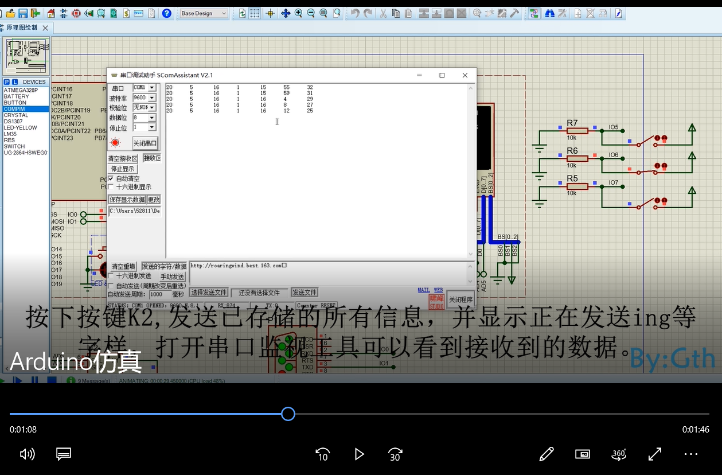Click the Copy to clipboard icon
This screenshot has height=475, width=722.
pos(396,13)
